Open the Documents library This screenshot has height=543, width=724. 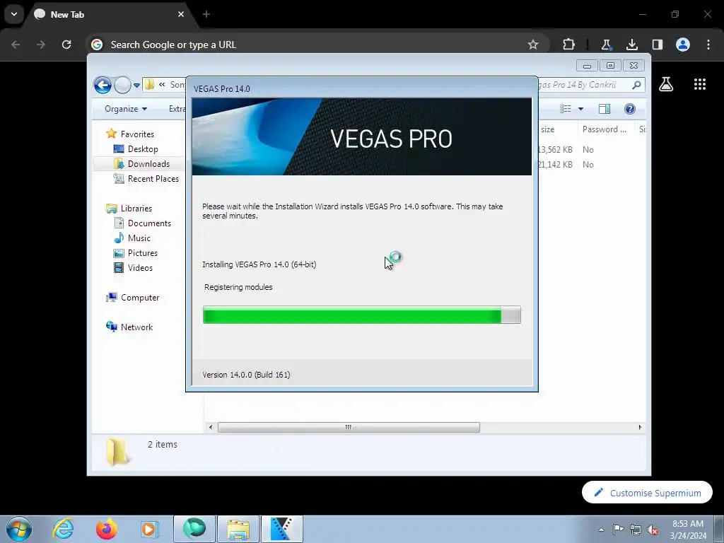(x=149, y=223)
